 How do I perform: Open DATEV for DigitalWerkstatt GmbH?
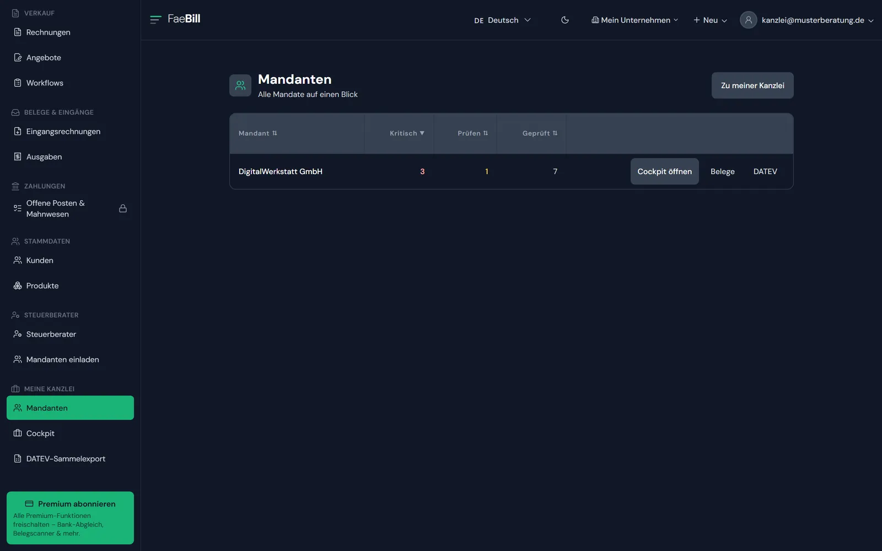(765, 171)
